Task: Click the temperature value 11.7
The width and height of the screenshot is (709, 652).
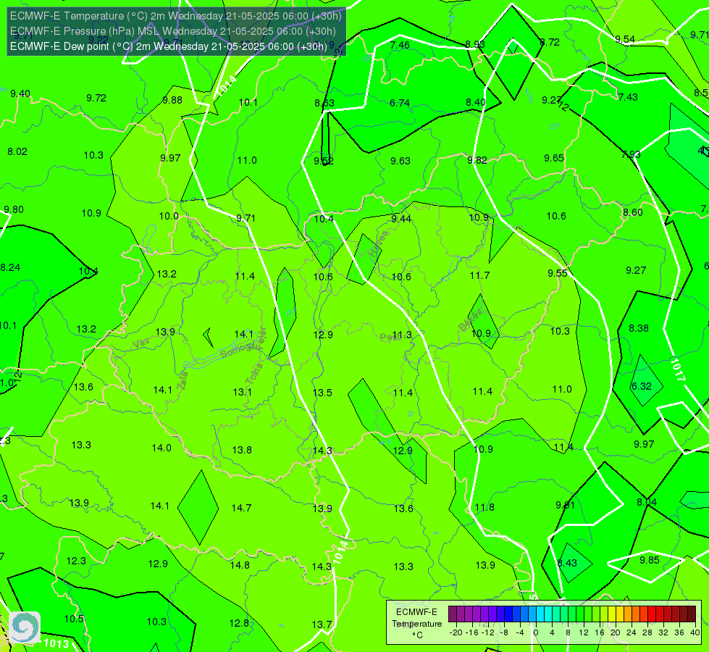Action: tap(479, 275)
